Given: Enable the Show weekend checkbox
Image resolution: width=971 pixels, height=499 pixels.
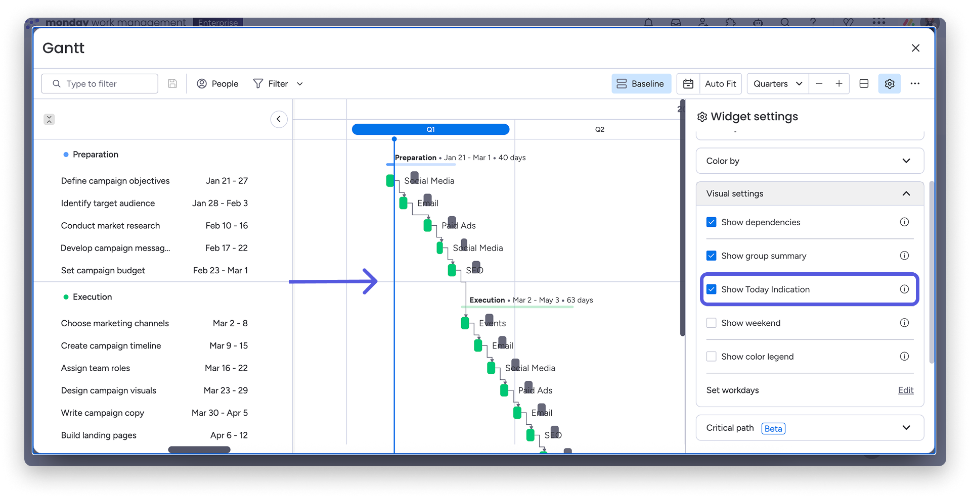Looking at the screenshot, I should (x=712, y=323).
